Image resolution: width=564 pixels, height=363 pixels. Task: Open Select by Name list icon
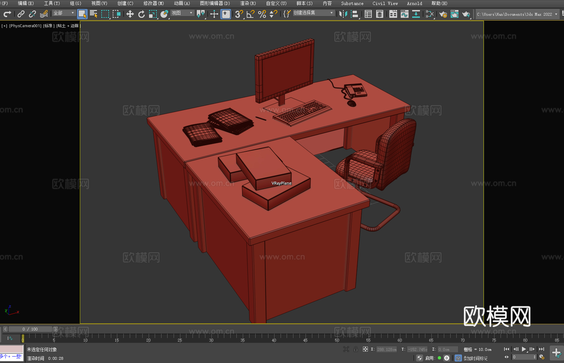click(x=94, y=14)
